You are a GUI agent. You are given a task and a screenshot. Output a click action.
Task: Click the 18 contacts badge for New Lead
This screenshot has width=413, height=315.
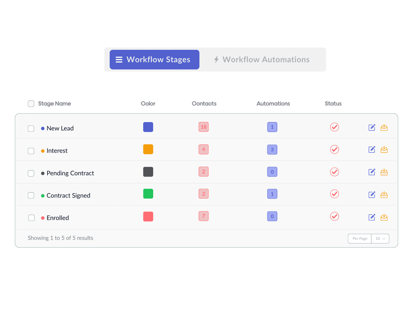pyautogui.click(x=203, y=127)
